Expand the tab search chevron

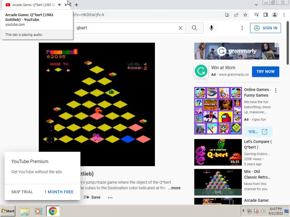point(256,5)
